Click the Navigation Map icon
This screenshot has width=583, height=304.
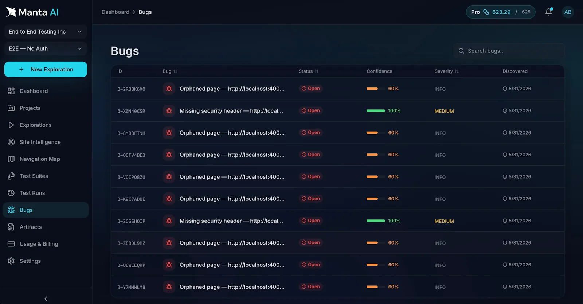point(11,159)
